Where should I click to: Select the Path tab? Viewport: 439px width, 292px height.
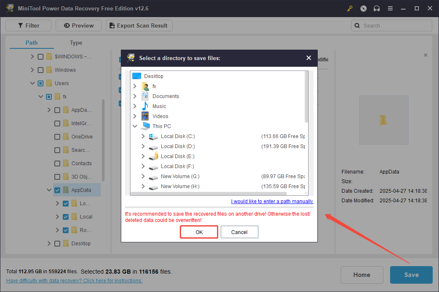pyautogui.click(x=31, y=43)
